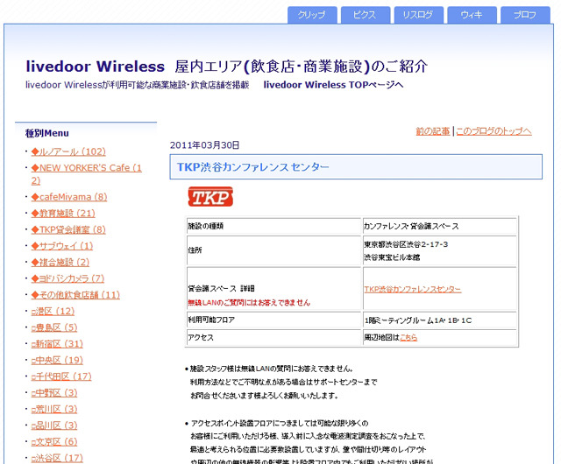Click the 種別Menu sidebar heading
The image size is (561, 464).
tap(46, 133)
